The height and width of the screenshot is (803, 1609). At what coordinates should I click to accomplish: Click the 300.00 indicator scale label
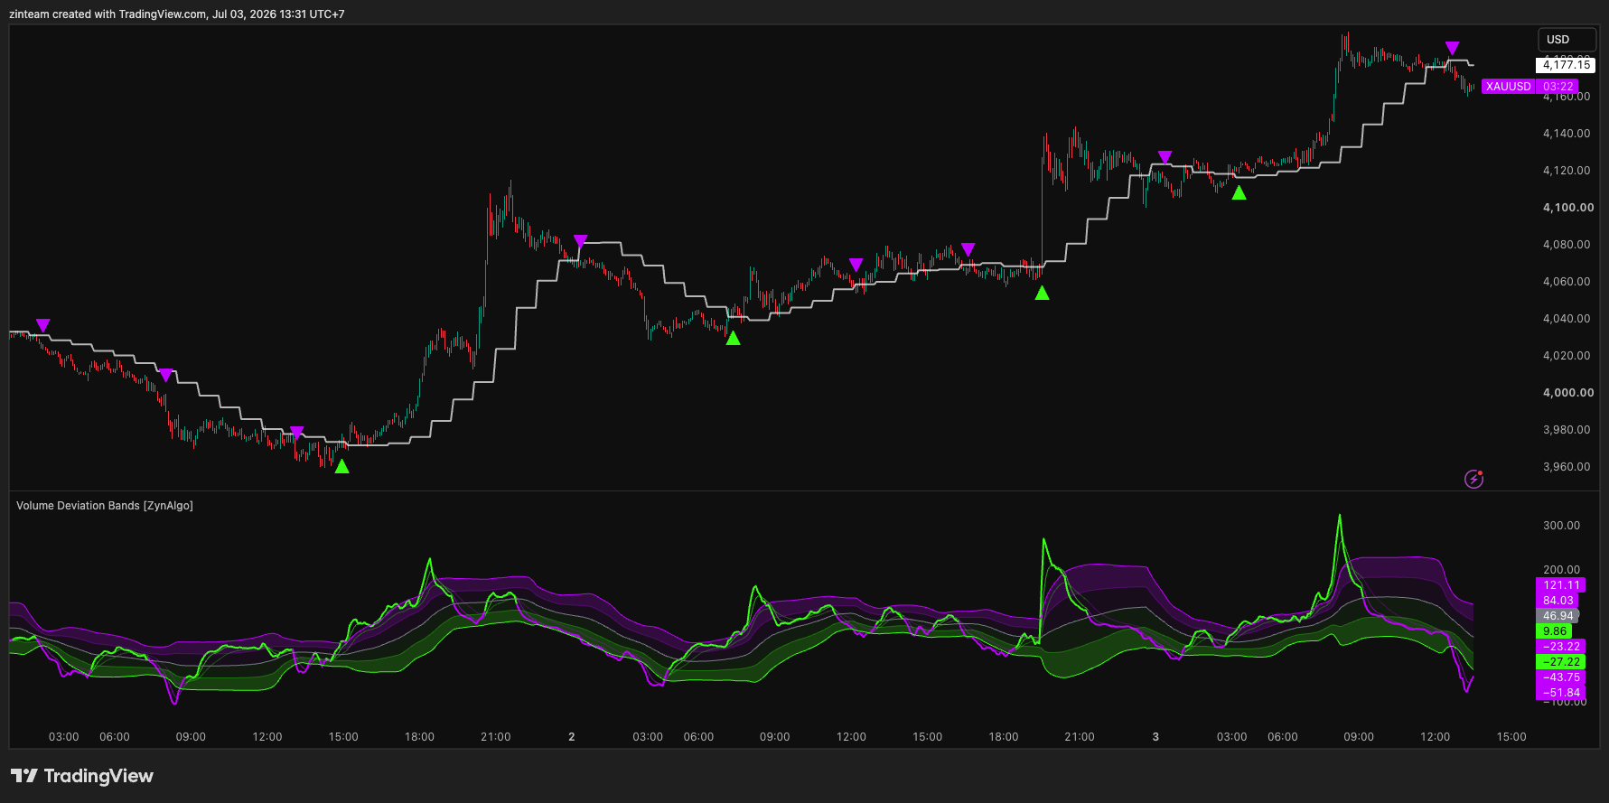[x=1561, y=526]
